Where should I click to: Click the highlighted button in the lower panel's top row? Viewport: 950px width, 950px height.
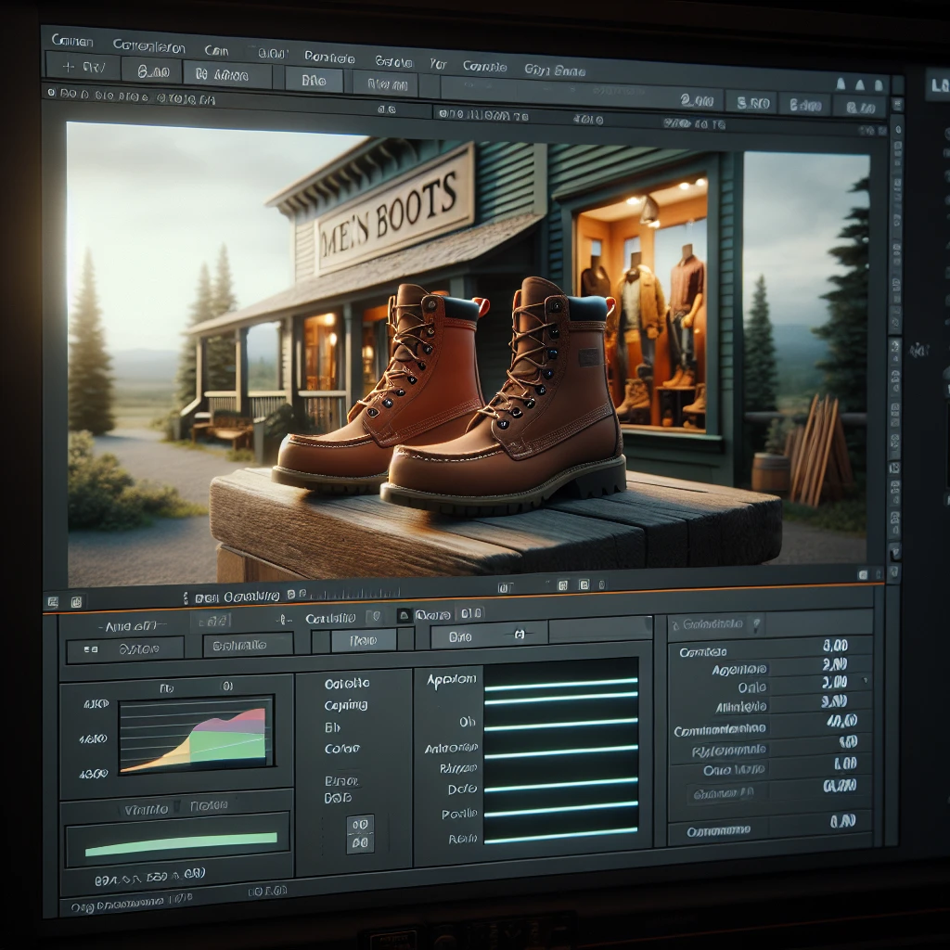(363, 640)
